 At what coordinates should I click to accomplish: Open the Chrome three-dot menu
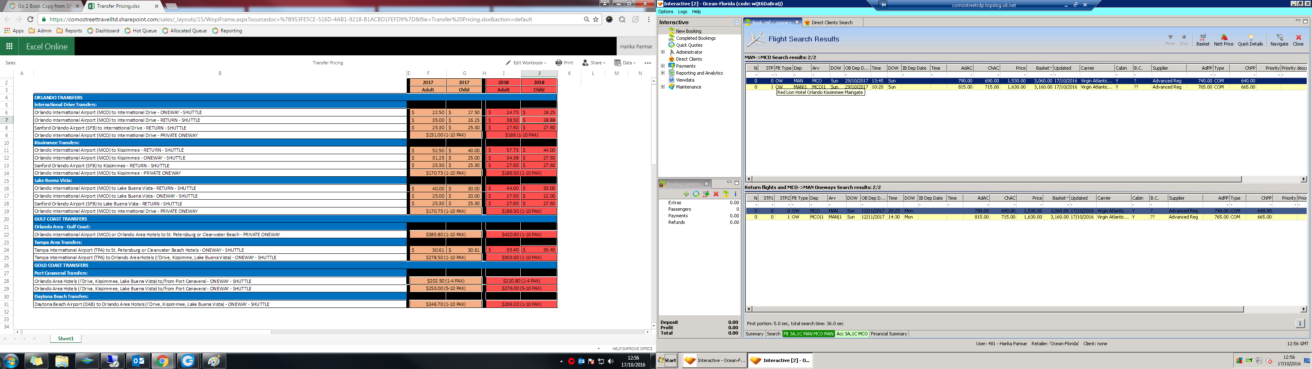coord(648,19)
